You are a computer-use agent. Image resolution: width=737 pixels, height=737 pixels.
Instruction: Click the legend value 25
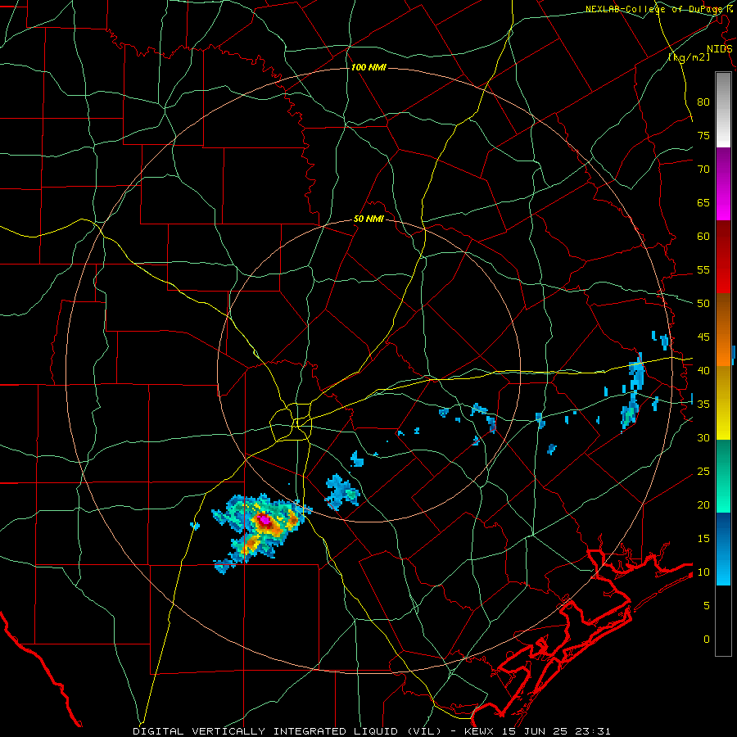pyautogui.click(x=703, y=471)
